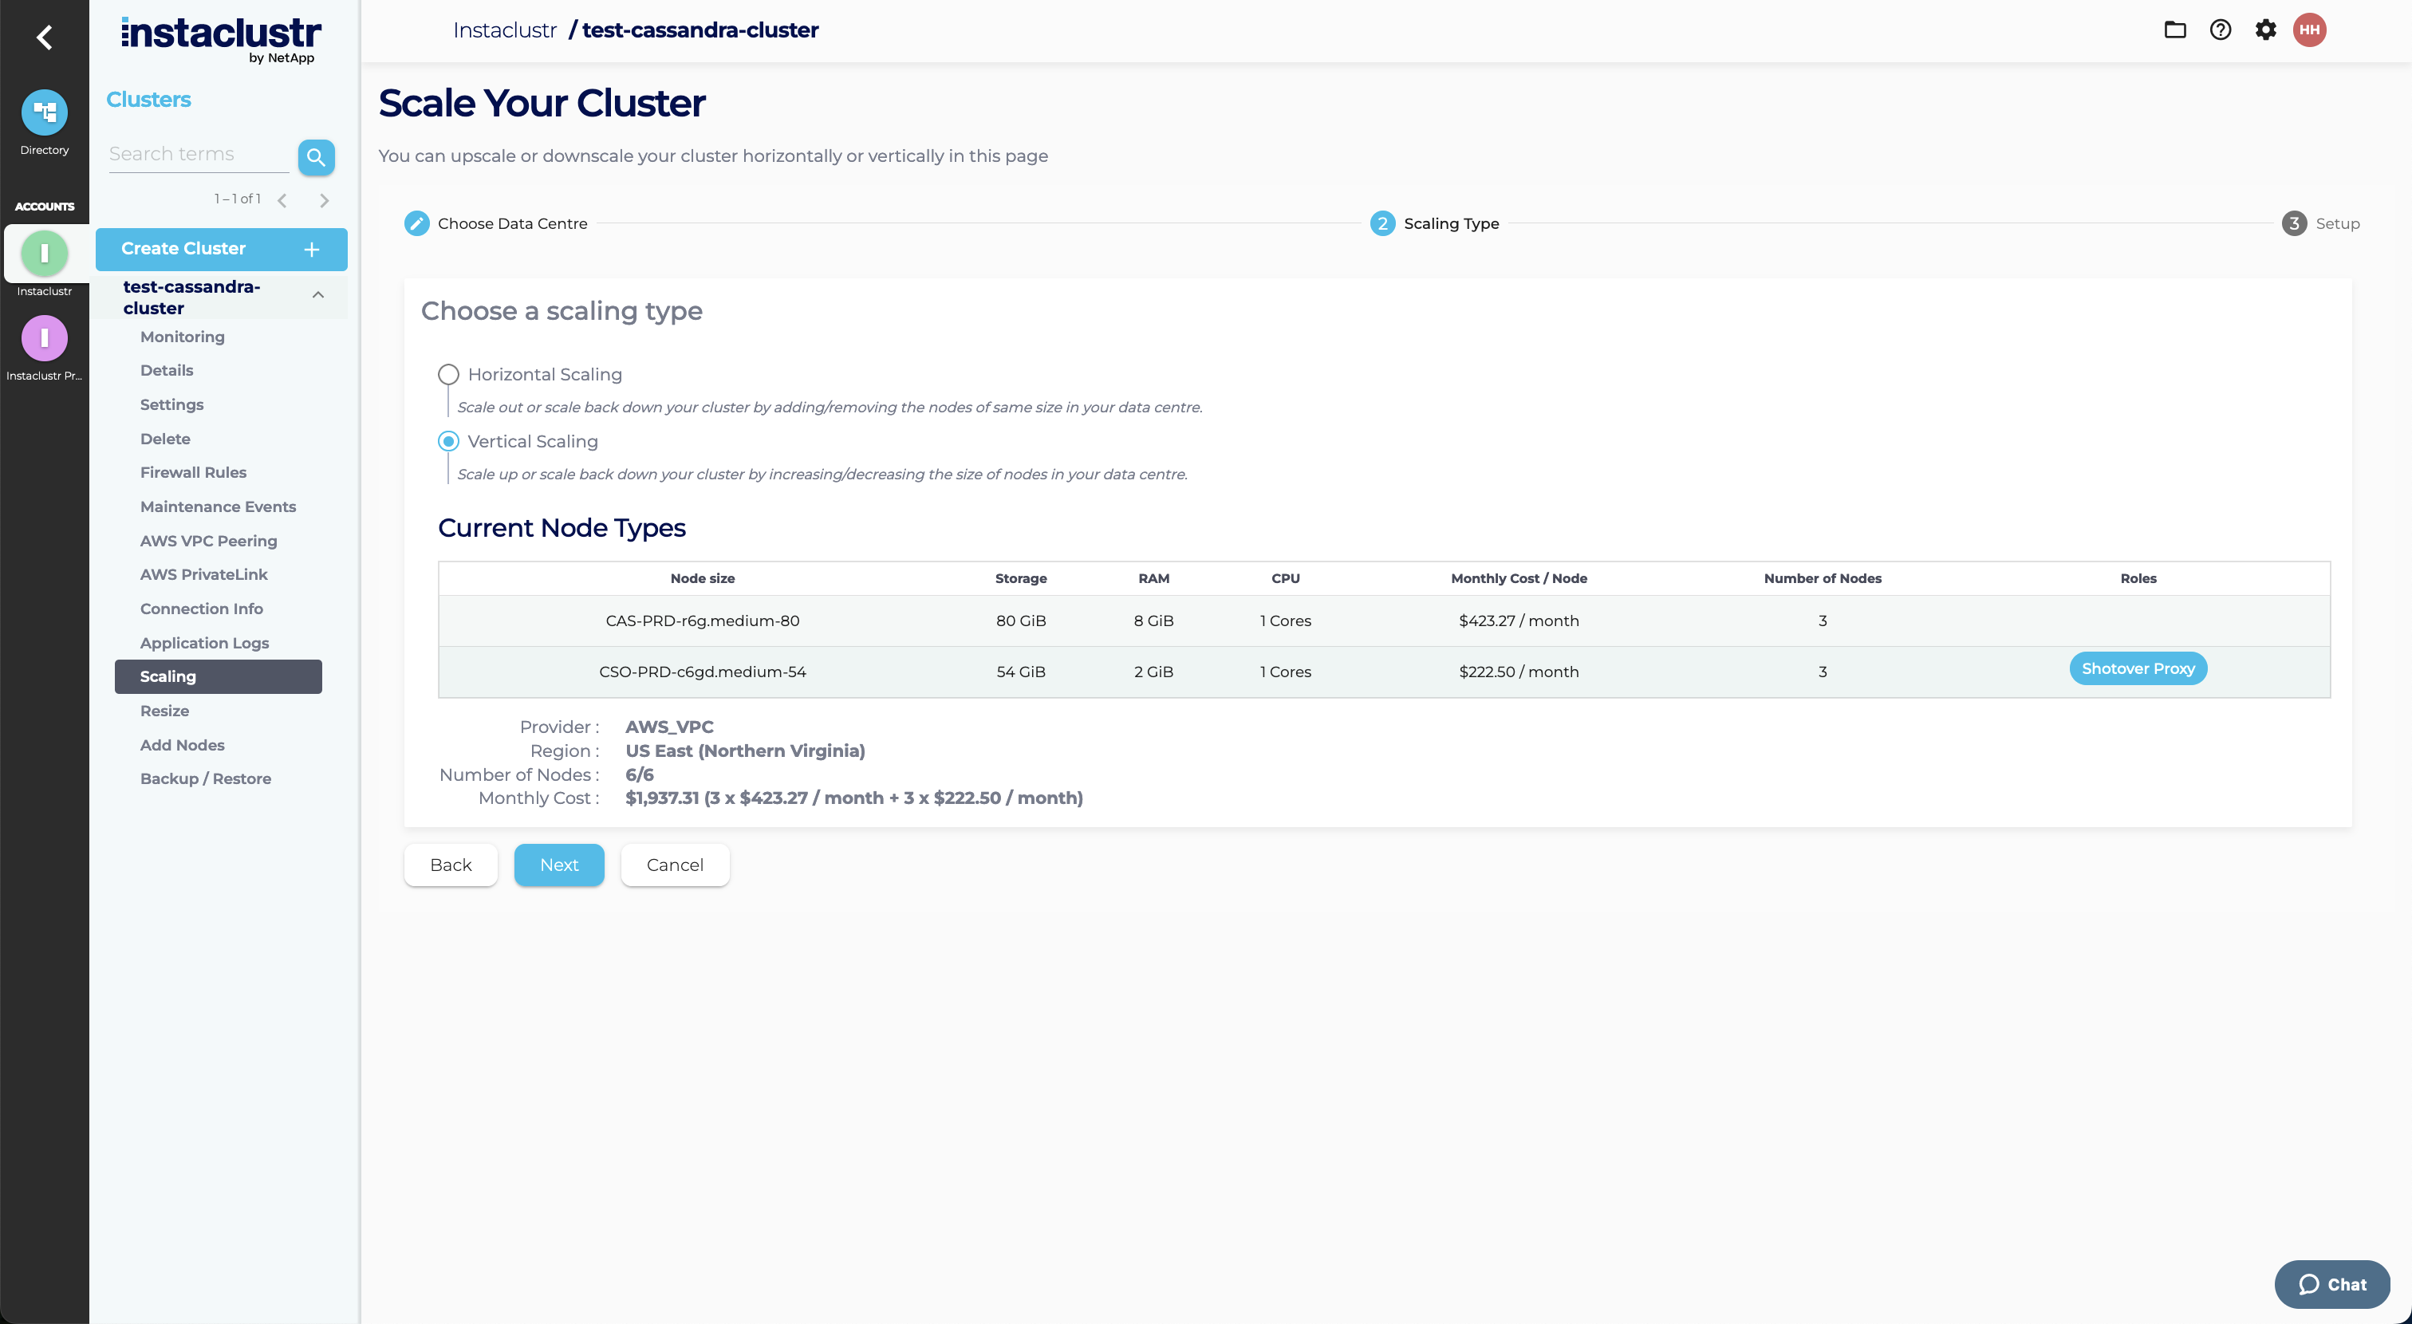Open the settings gear icon
2412x1324 pixels.
pyautogui.click(x=2265, y=30)
